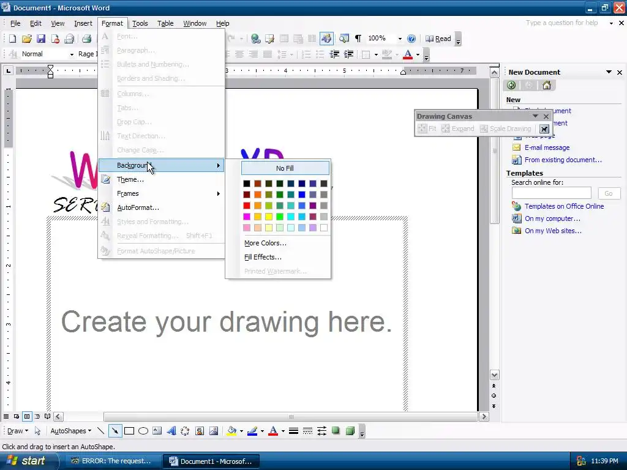Click the Print icon in toolbar
The height and width of the screenshot is (470, 627).
pos(86,39)
